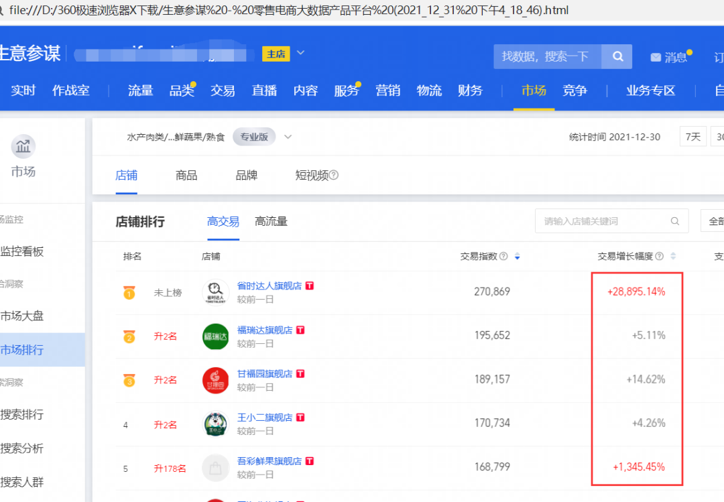Open 搜索人群 in sidebar
The width and height of the screenshot is (724, 502).
coord(21,482)
